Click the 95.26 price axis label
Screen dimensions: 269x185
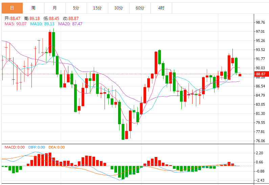click(x=261, y=41)
